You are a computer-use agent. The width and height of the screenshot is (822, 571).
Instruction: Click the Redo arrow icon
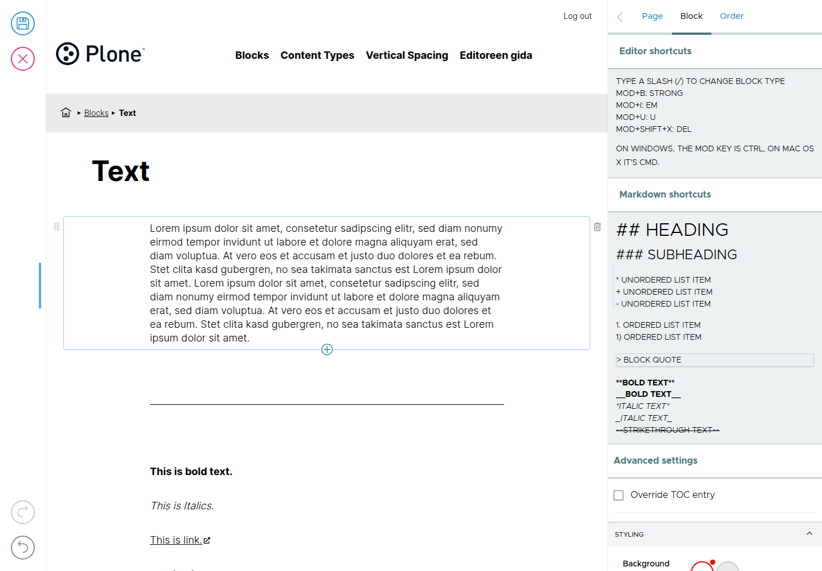point(23,512)
